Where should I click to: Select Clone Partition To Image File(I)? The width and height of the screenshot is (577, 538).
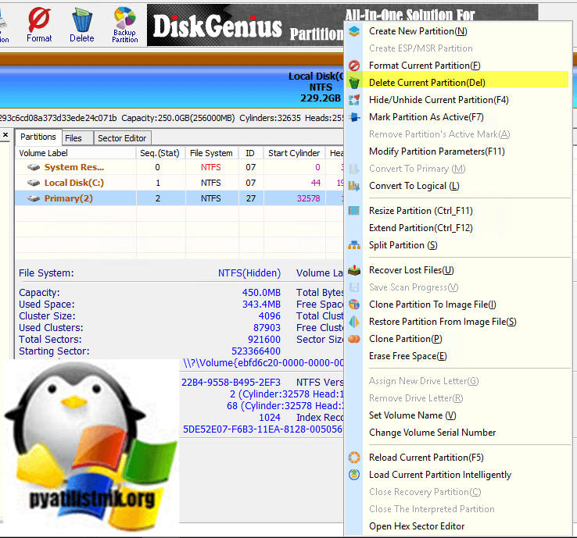pos(432,305)
